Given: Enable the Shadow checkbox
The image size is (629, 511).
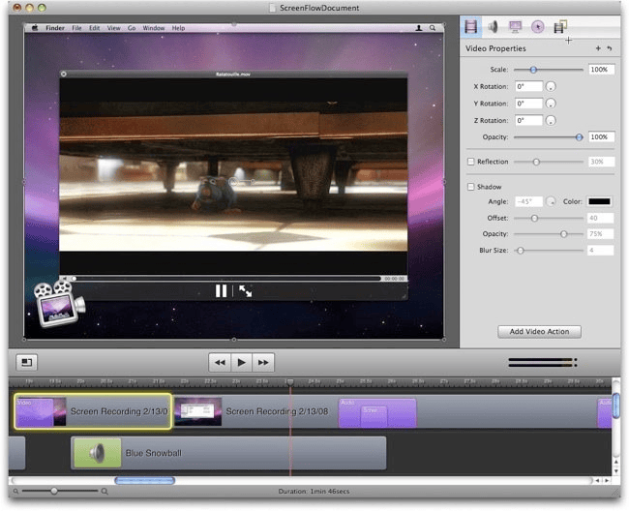Looking at the screenshot, I should coord(471,187).
